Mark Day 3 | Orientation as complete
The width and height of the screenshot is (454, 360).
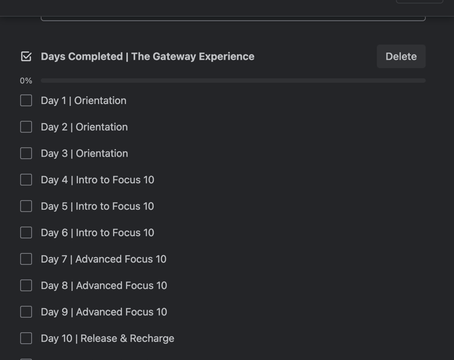(x=26, y=153)
